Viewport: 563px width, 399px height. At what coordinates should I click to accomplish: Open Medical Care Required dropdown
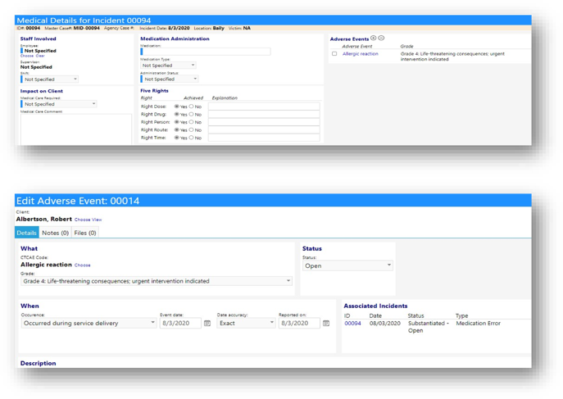59,104
